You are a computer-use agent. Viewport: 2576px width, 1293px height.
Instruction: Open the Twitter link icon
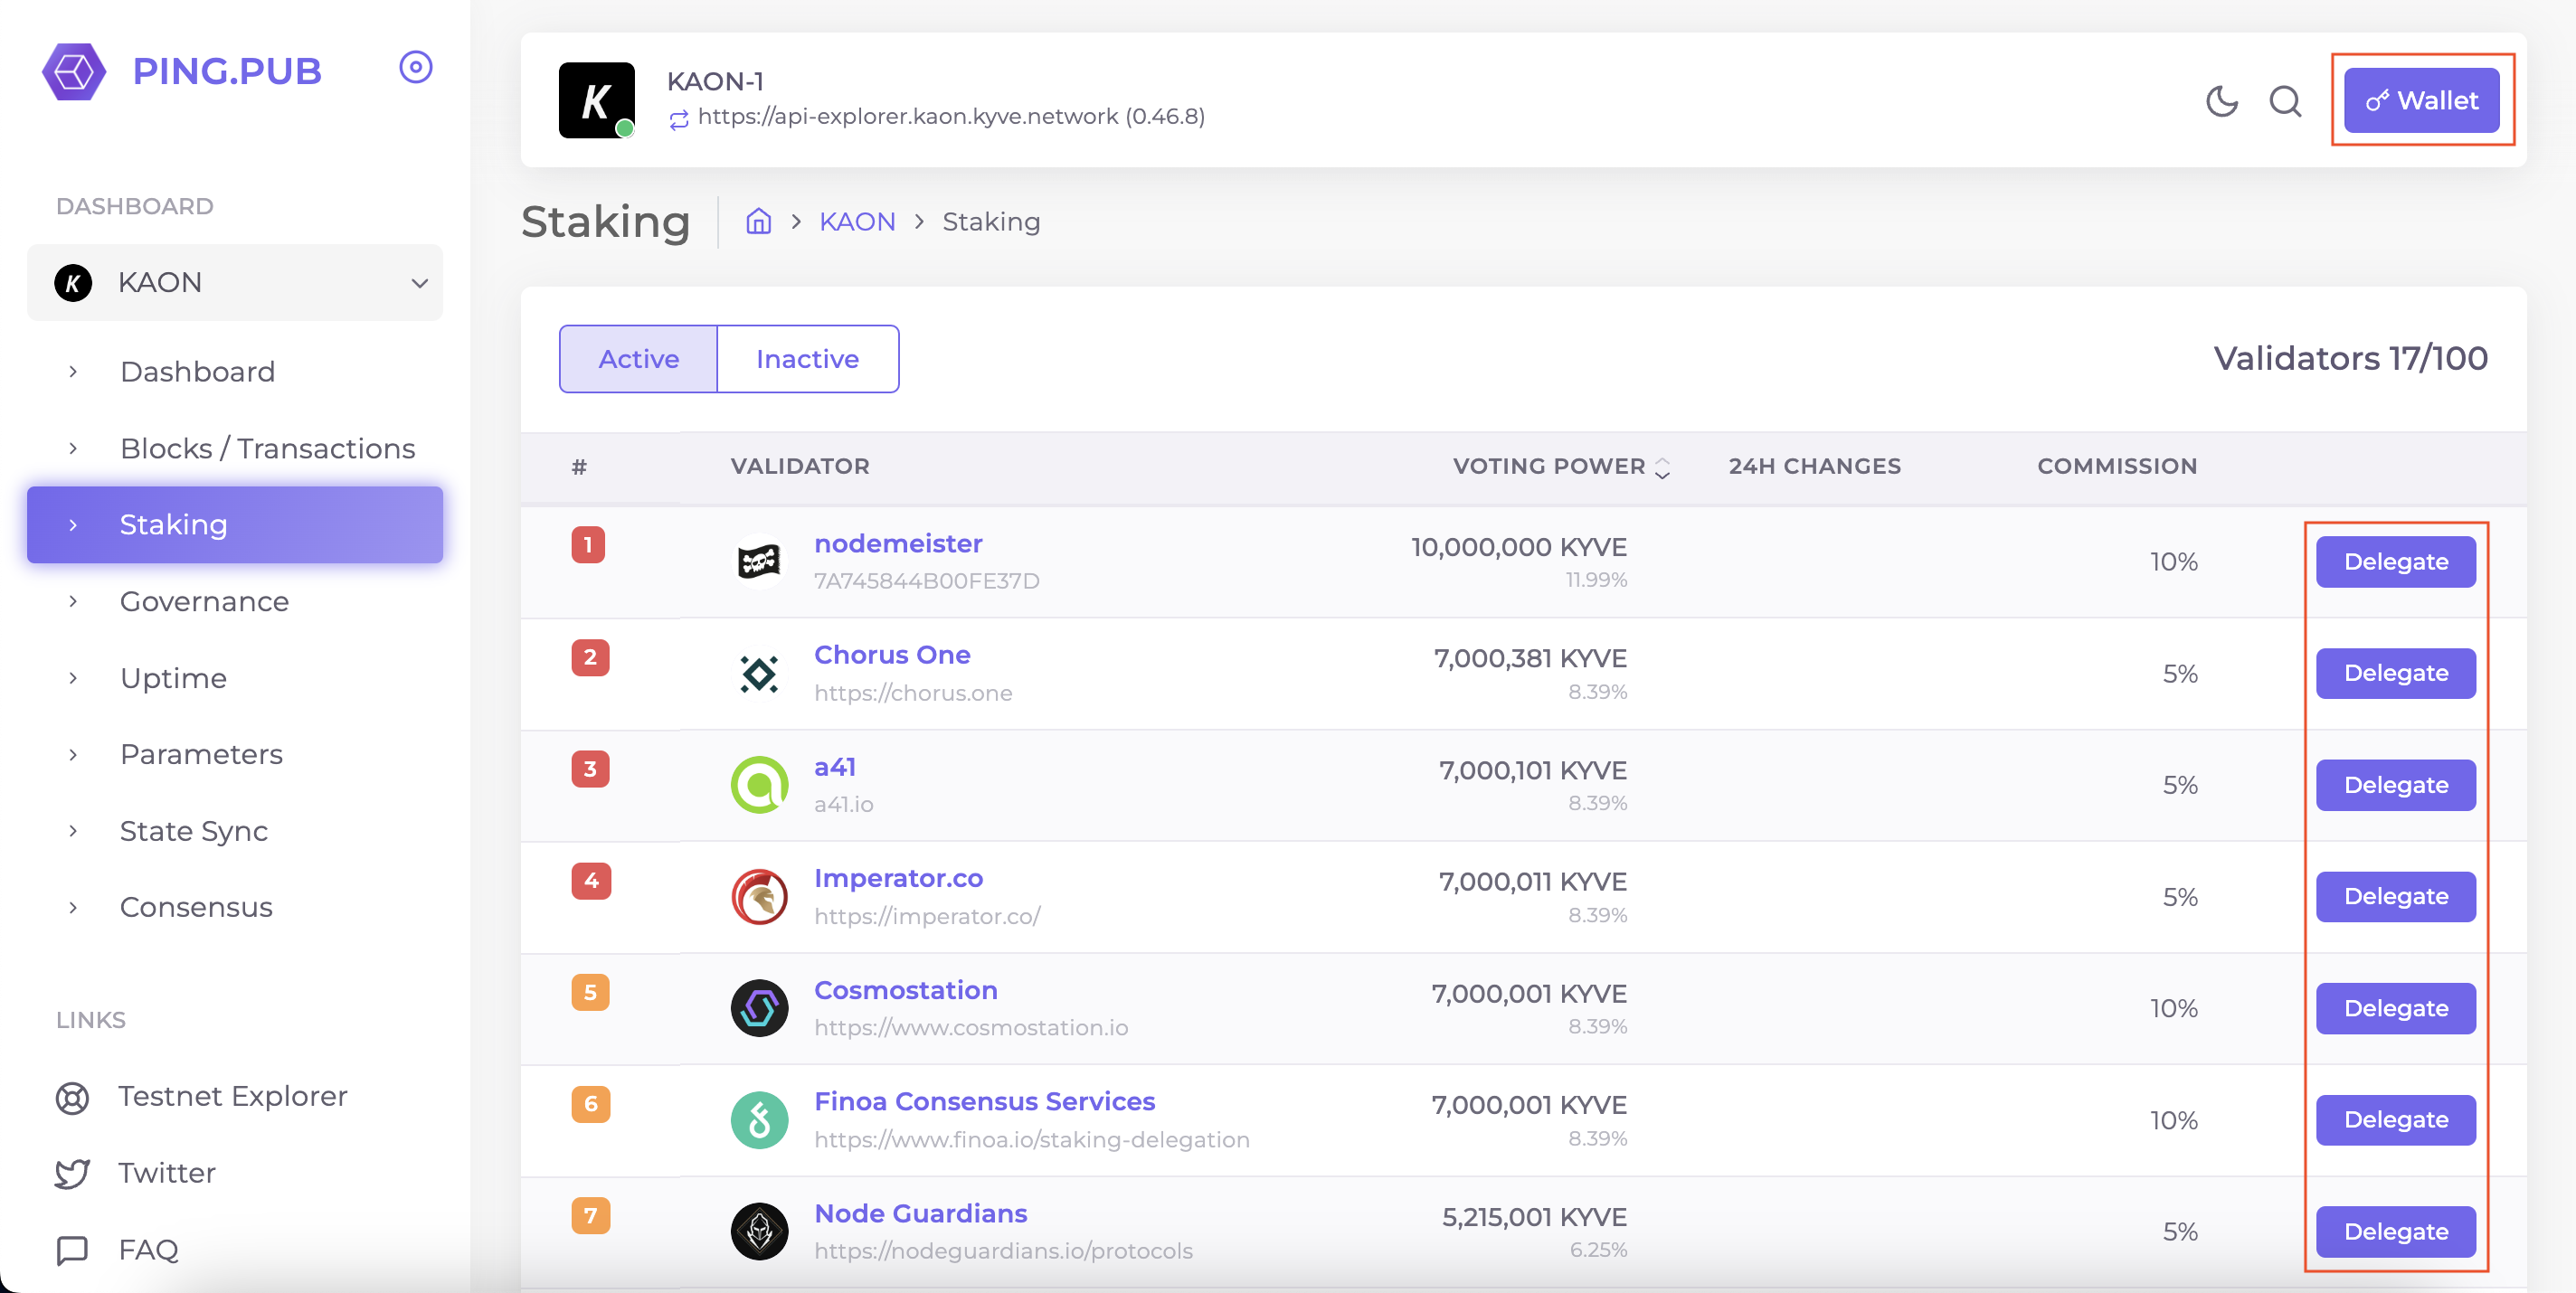pos(72,1173)
